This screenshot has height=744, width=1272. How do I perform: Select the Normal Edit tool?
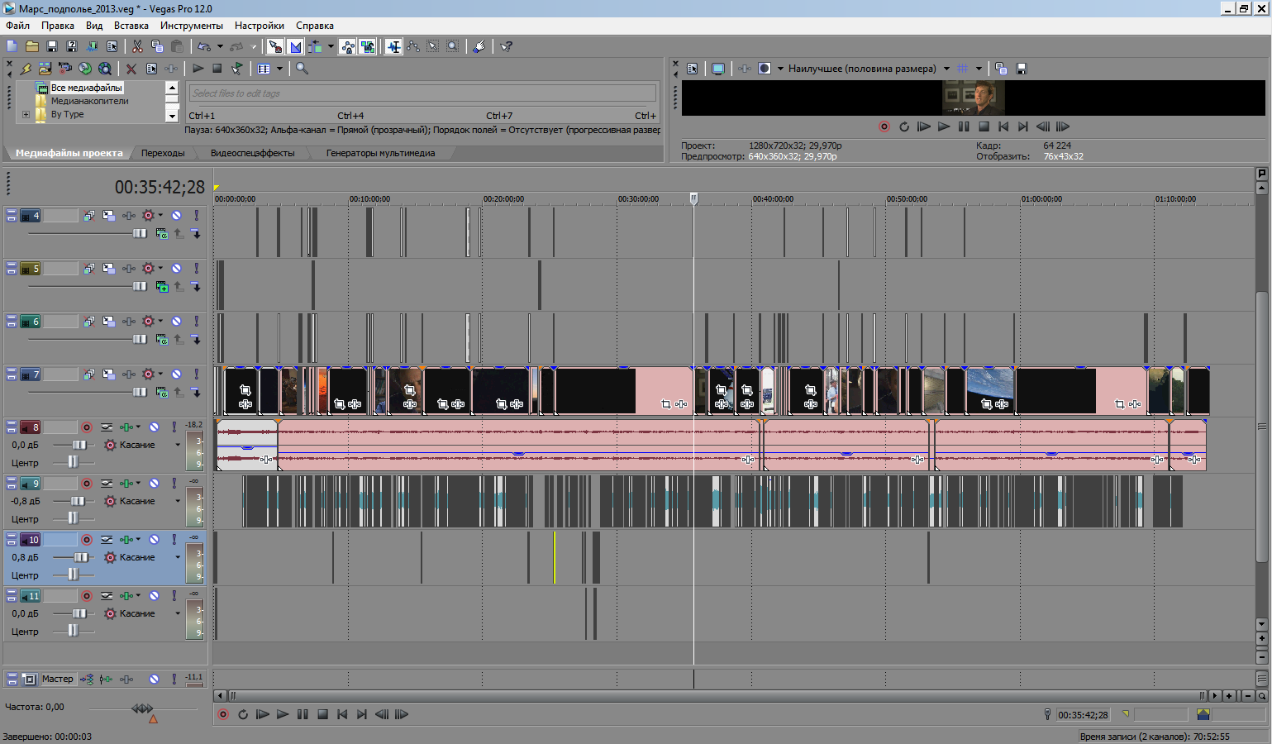coord(394,46)
